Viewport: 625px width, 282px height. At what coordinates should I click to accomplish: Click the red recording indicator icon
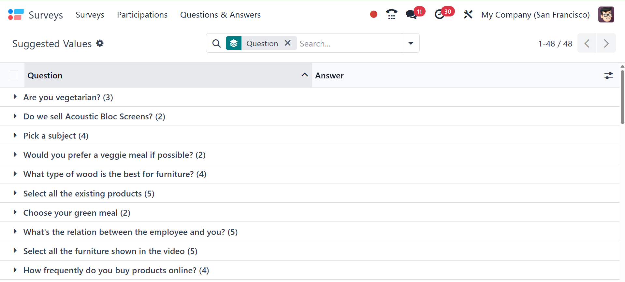click(x=373, y=14)
